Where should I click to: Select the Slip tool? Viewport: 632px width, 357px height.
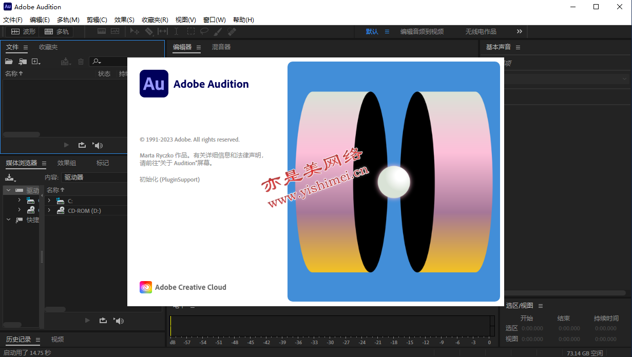pos(163,31)
